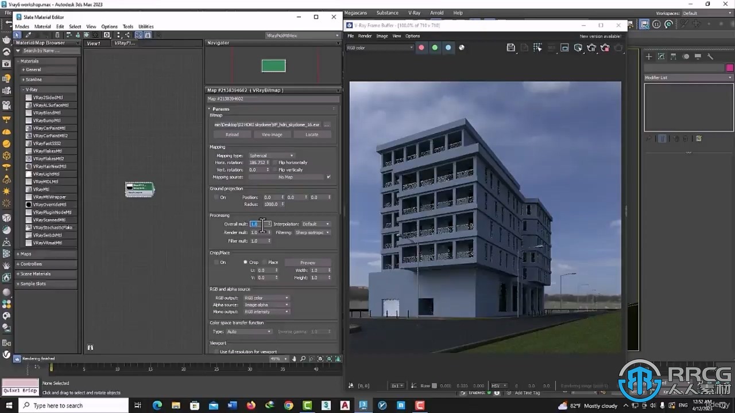
Task: Open the Alpha source Image alpha dropdown
Action: 266,305
